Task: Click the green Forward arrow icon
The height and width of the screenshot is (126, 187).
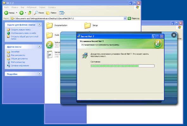Action: (x=22, y=13)
